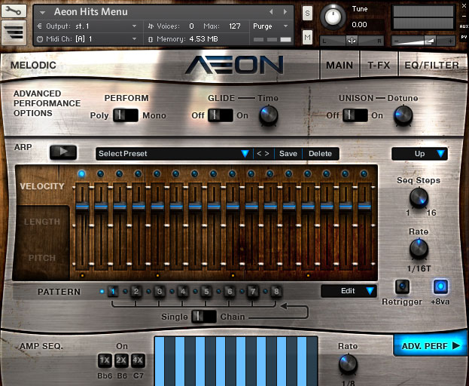This screenshot has height=386, width=469.
Task: Toggle the Poly/Mono perform switch
Action: 125,115
